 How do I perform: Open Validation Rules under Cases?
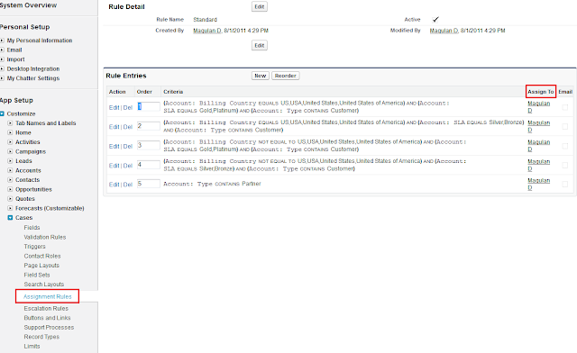tap(45, 237)
